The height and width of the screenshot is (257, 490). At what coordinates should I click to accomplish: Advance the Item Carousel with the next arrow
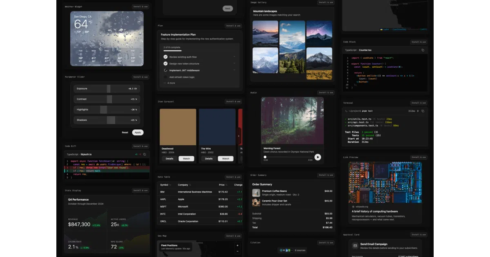pyautogui.click(x=238, y=136)
